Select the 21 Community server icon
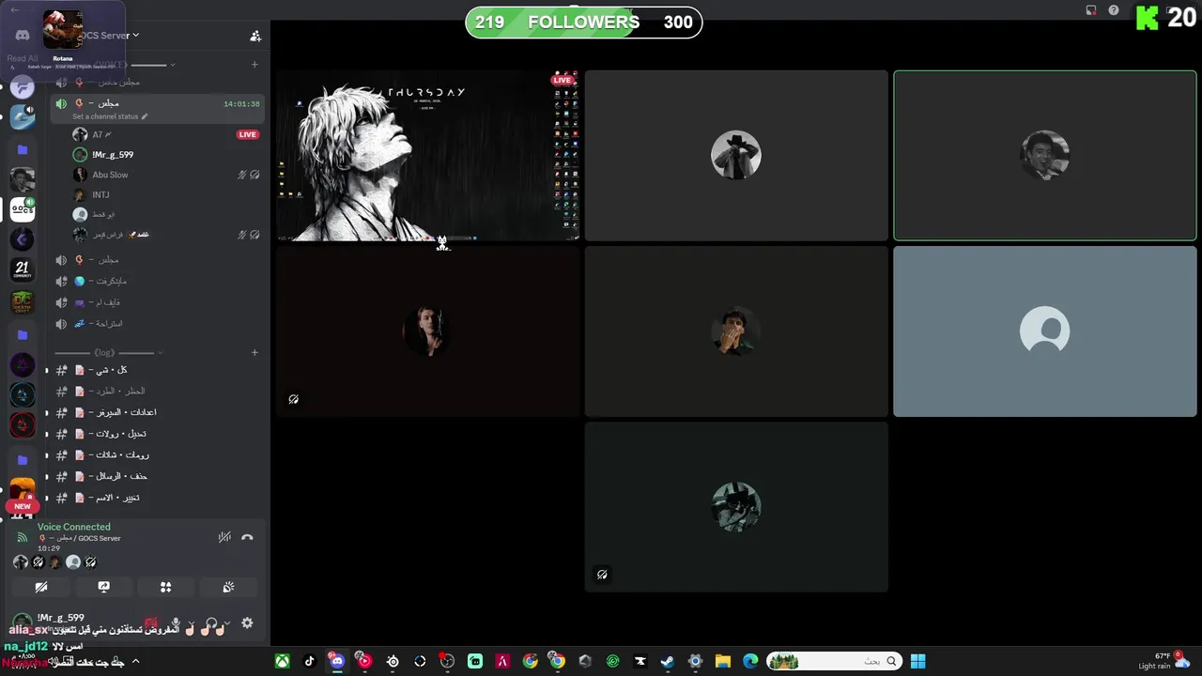This screenshot has height=676, width=1202. tap(23, 270)
